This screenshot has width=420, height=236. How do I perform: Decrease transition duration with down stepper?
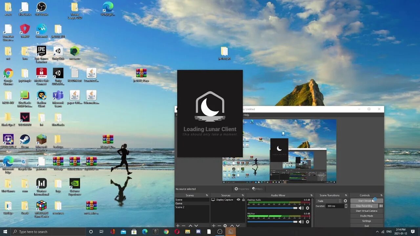click(346, 207)
